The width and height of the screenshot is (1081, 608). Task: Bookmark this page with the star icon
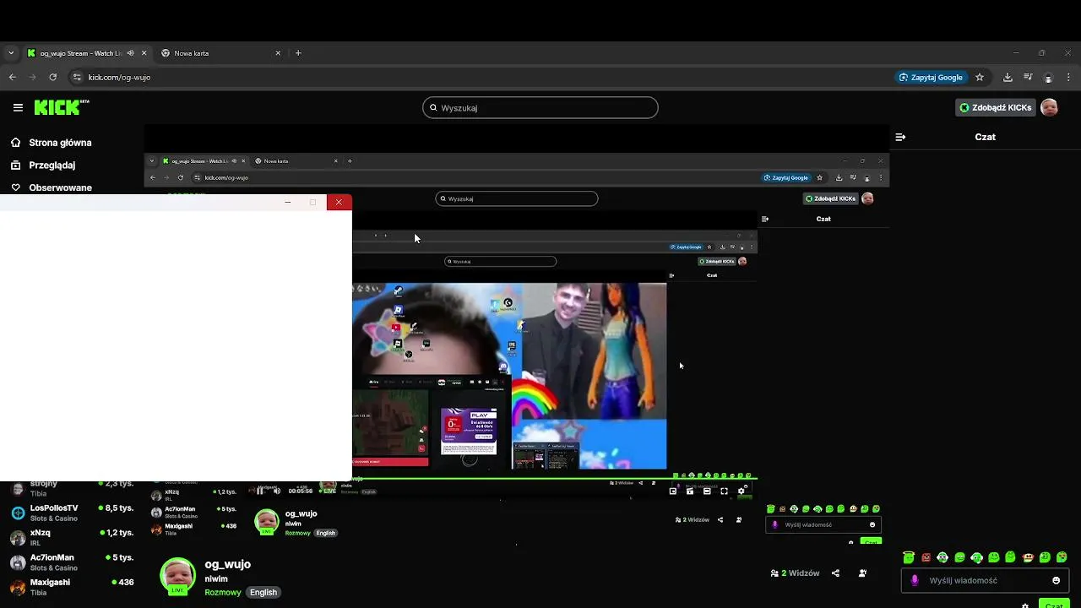(980, 77)
